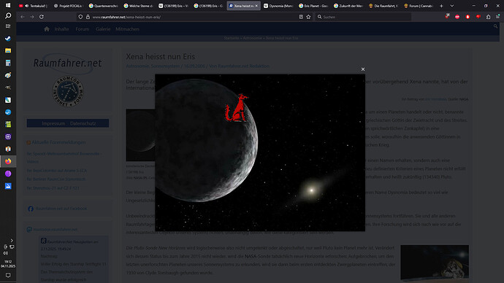Go back to the previous page

tap(23, 17)
